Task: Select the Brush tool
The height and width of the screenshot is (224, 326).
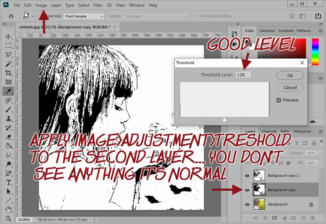Action: (x=8, y=109)
